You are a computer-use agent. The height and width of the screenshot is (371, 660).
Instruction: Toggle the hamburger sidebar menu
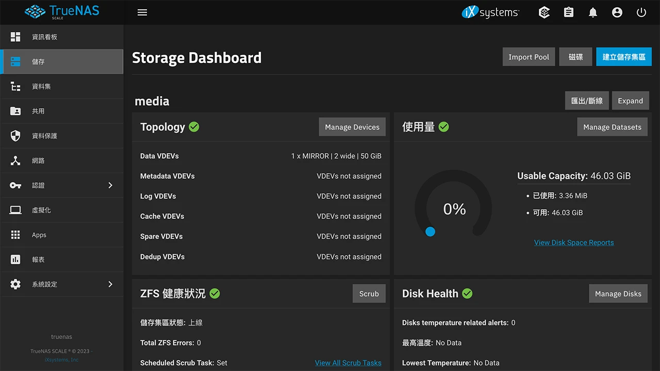tap(142, 12)
